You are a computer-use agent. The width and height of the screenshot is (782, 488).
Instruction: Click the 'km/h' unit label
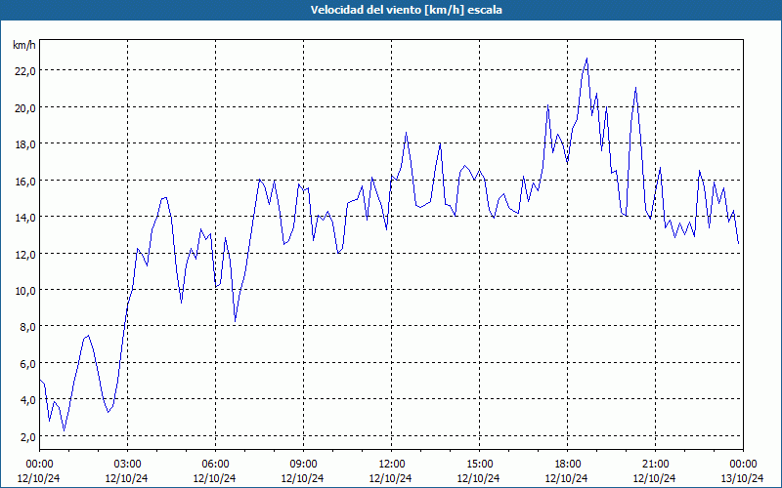coord(23,45)
